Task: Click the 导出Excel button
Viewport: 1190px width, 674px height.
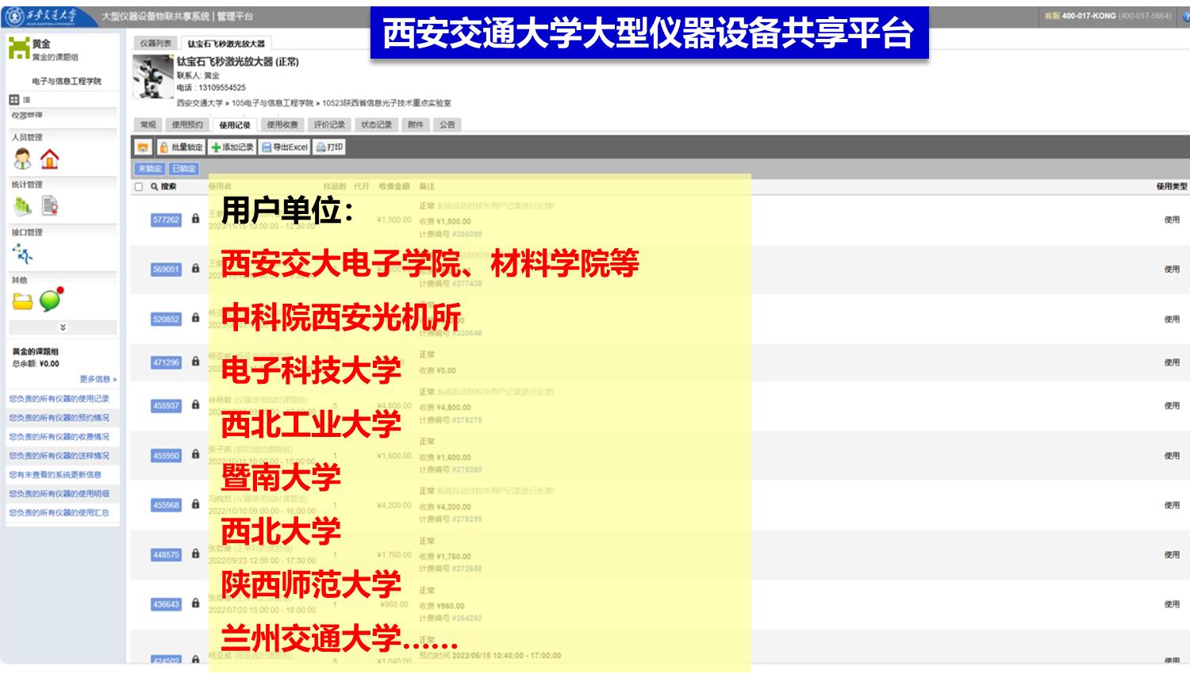Action: (285, 147)
